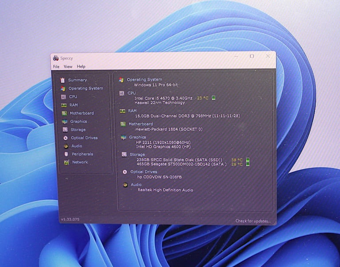340x267 pixels.
Task: Click Storage drive icon in summary panel
Action: tap(124, 154)
